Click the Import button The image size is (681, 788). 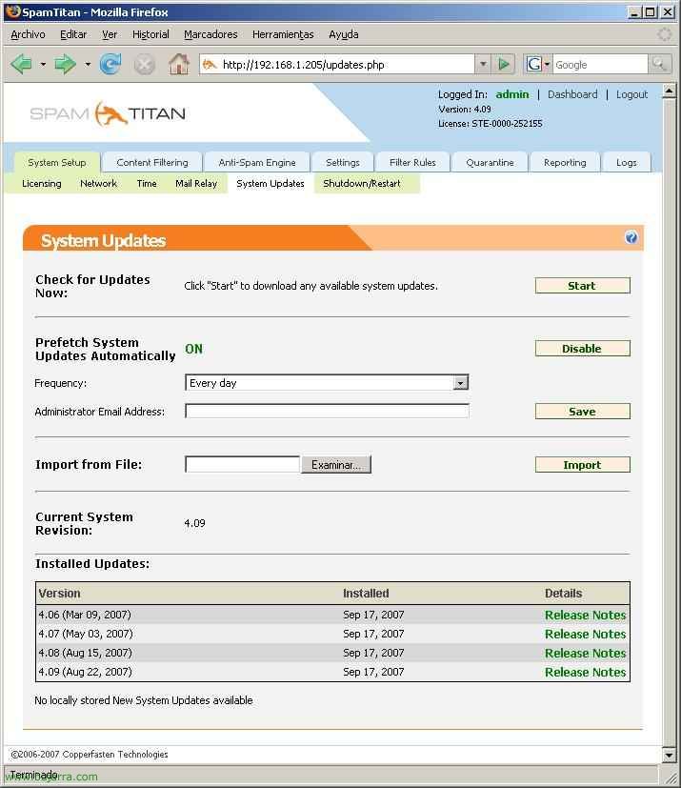tap(582, 465)
